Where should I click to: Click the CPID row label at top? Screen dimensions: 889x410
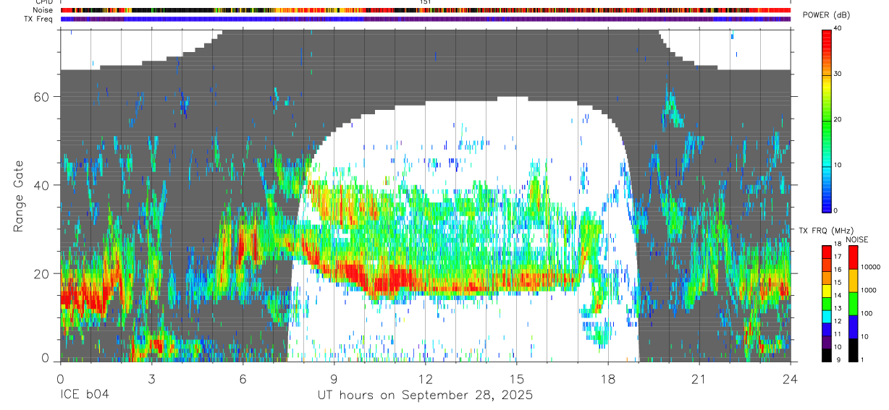[44, 2]
